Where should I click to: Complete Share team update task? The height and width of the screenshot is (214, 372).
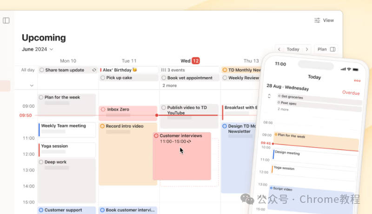[42, 70]
